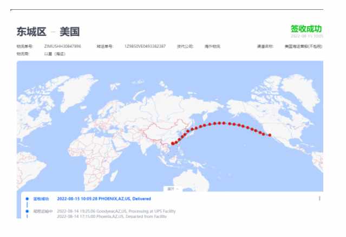Click the blue 签收成功 label in the timeline
The image size is (346, 237).
[41, 198]
